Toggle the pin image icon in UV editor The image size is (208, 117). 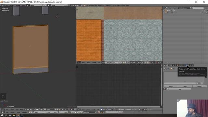coord(128,62)
